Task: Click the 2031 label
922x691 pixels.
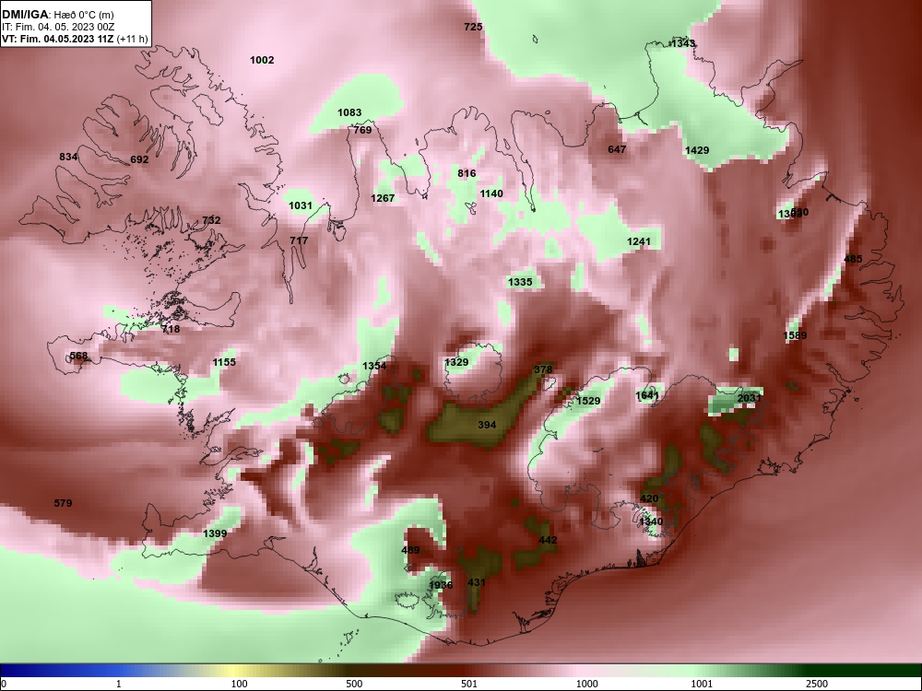Action: 749,398
